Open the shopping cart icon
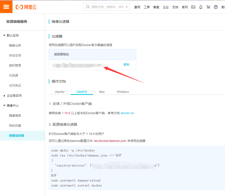 coord(208,7)
